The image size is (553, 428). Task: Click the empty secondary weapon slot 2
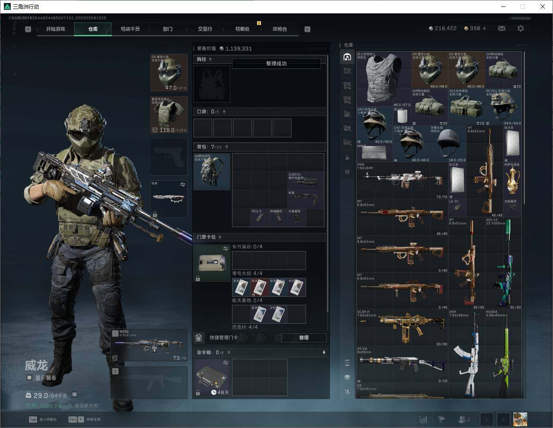[149, 382]
